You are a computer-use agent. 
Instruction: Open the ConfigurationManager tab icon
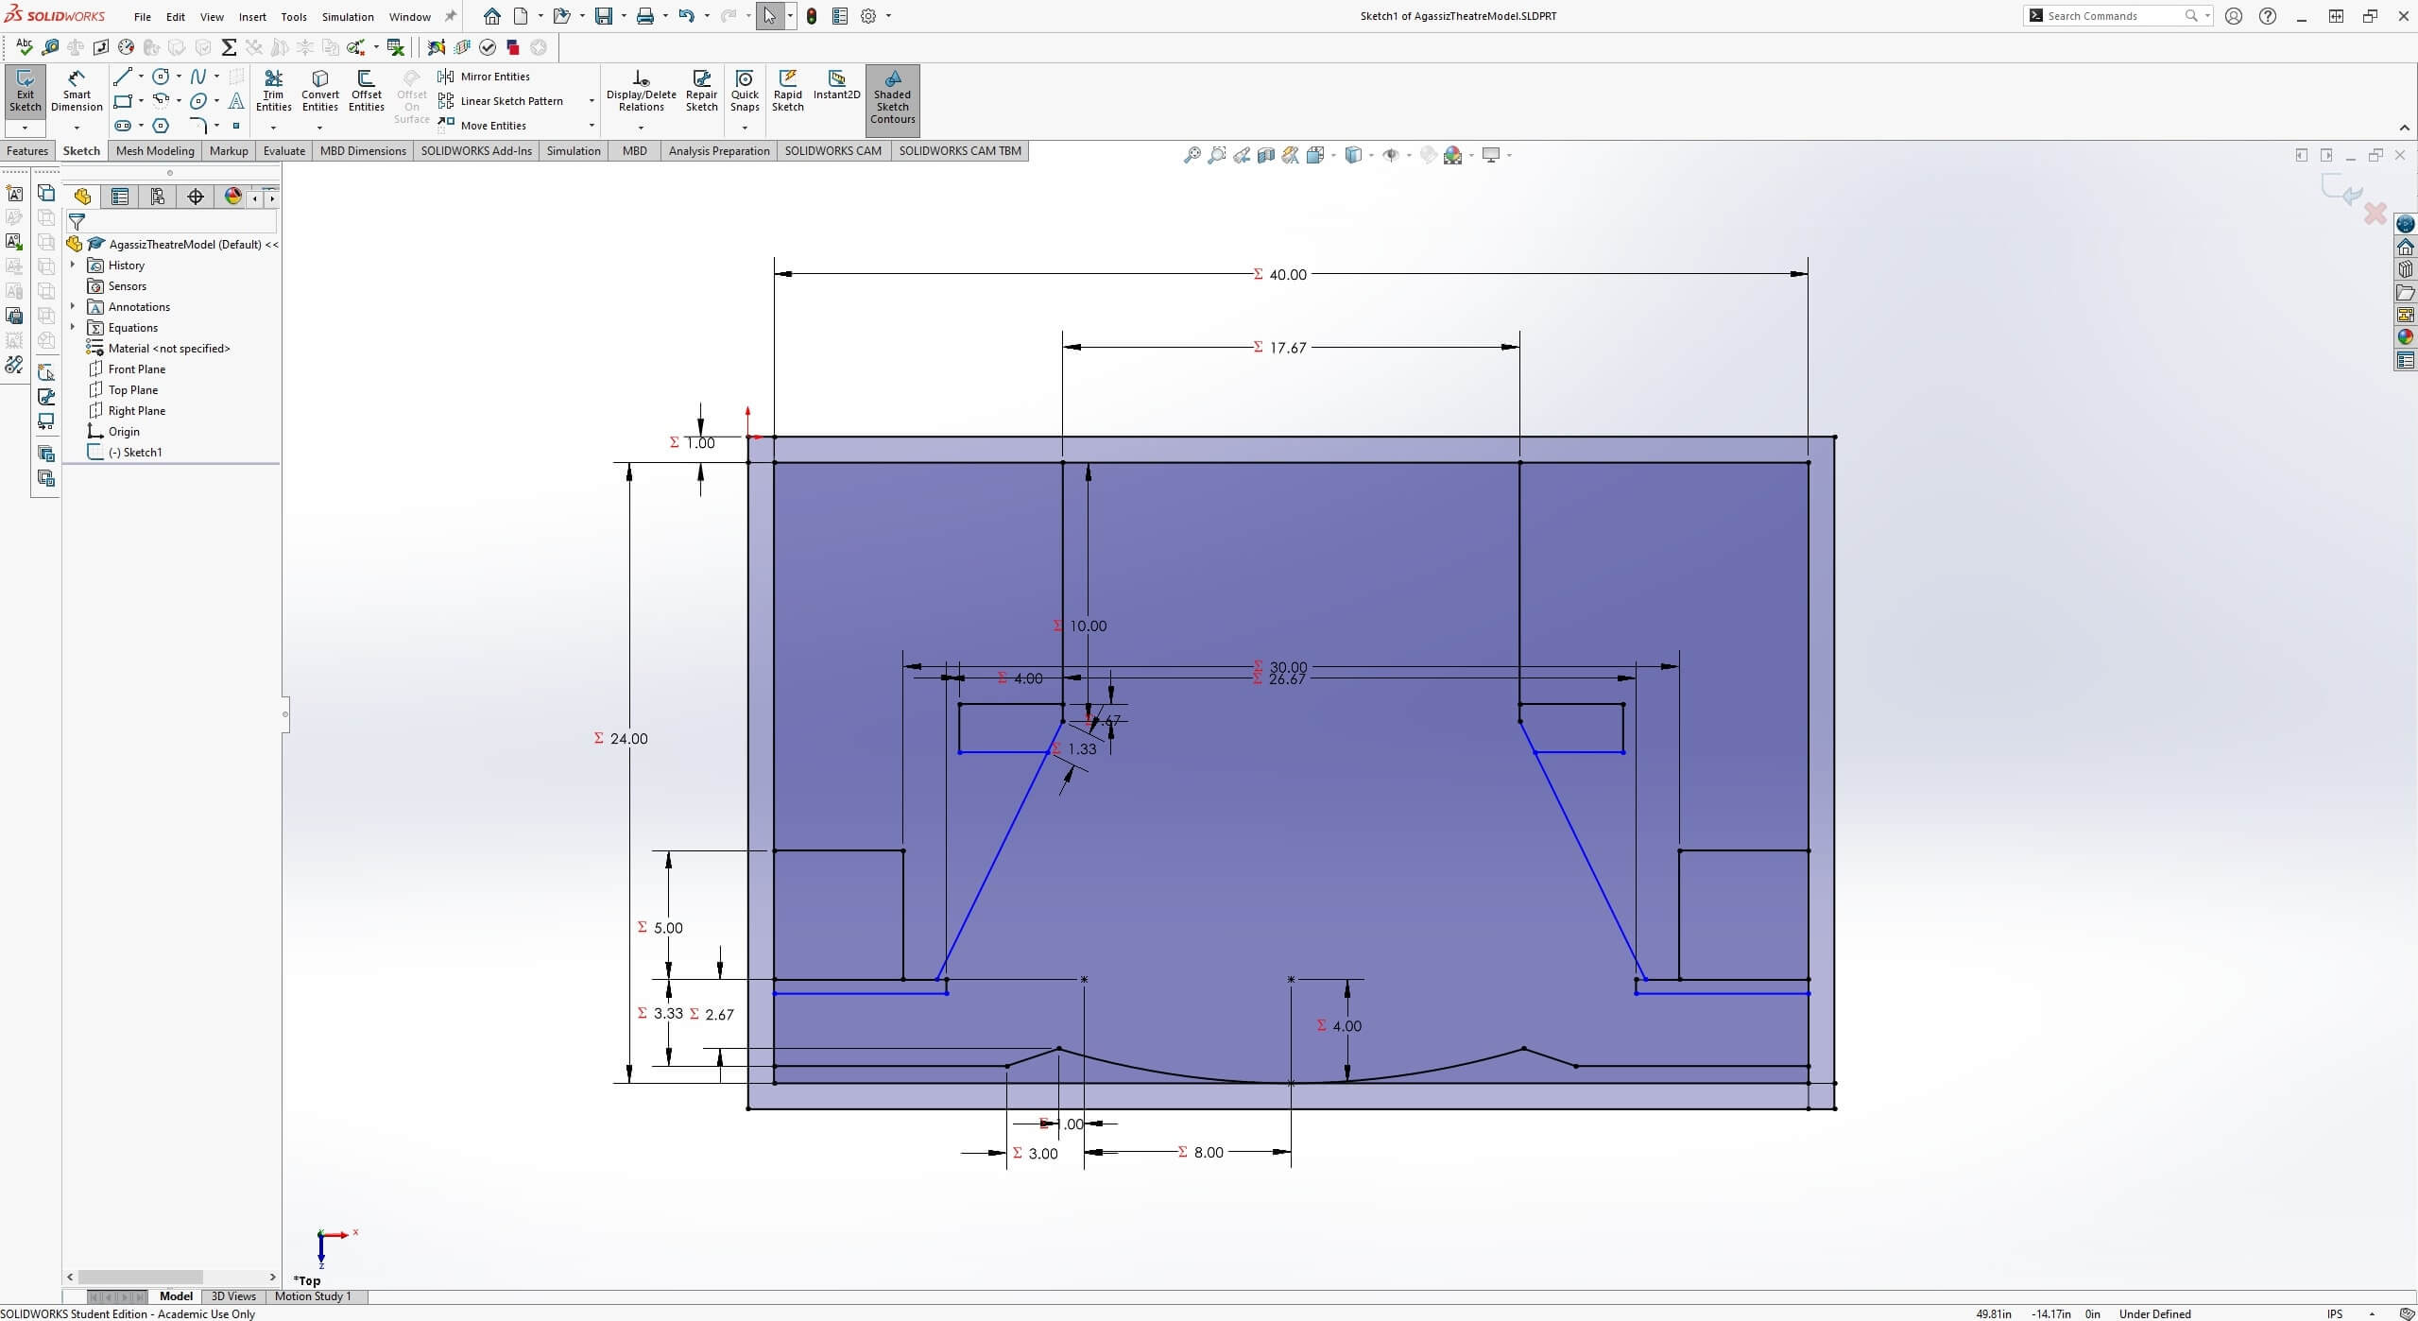[158, 197]
